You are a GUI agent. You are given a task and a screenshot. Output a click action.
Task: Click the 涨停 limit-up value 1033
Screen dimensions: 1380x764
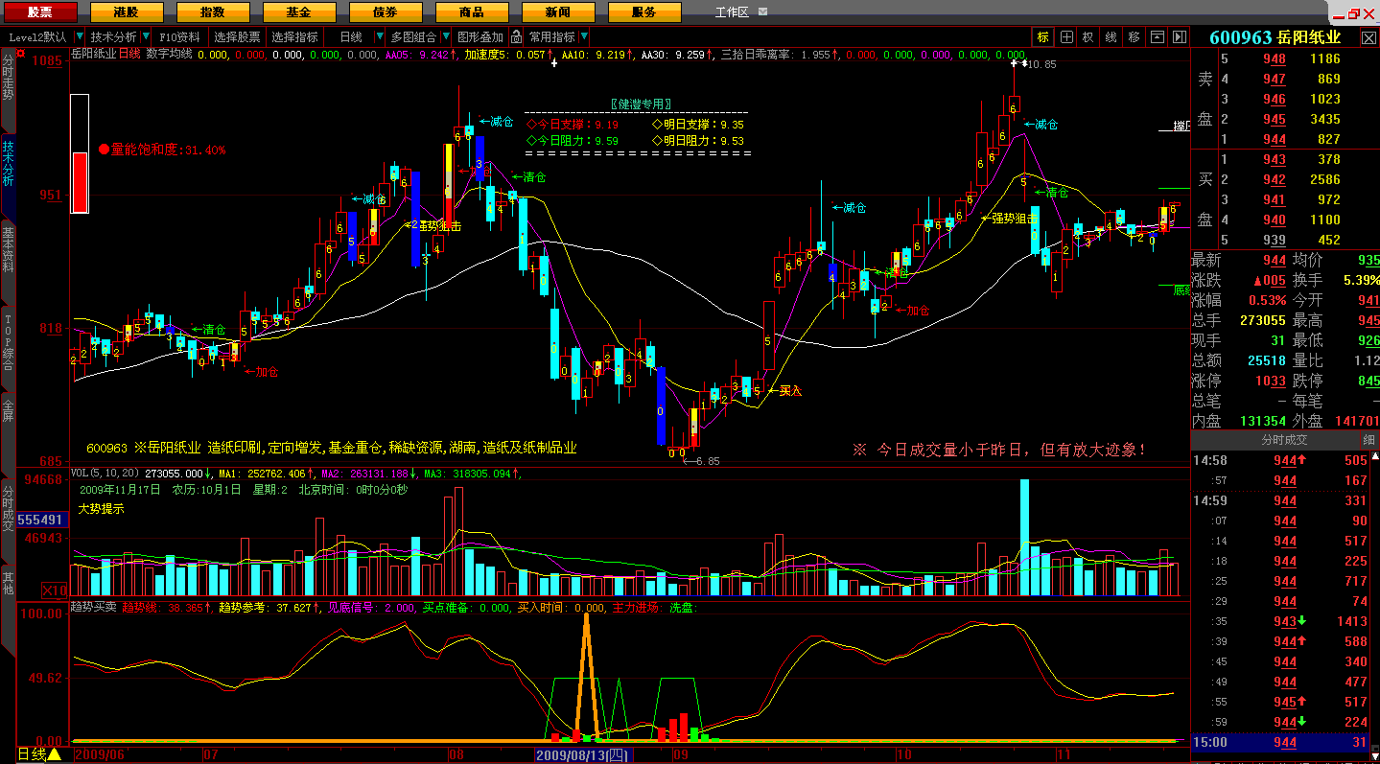[x=1270, y=381]
